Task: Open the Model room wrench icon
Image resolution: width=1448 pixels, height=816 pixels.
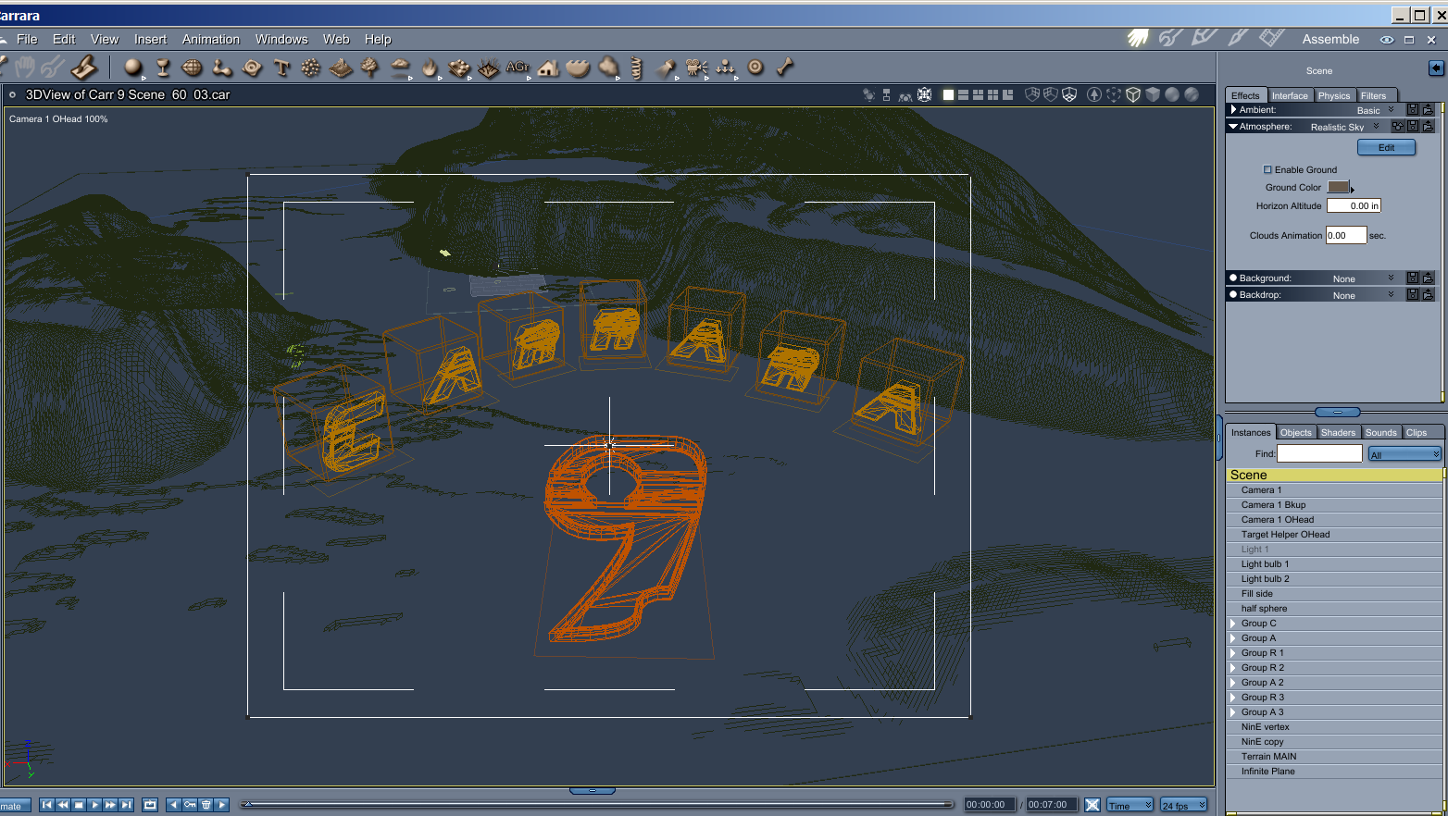Action: point(1171,38)
